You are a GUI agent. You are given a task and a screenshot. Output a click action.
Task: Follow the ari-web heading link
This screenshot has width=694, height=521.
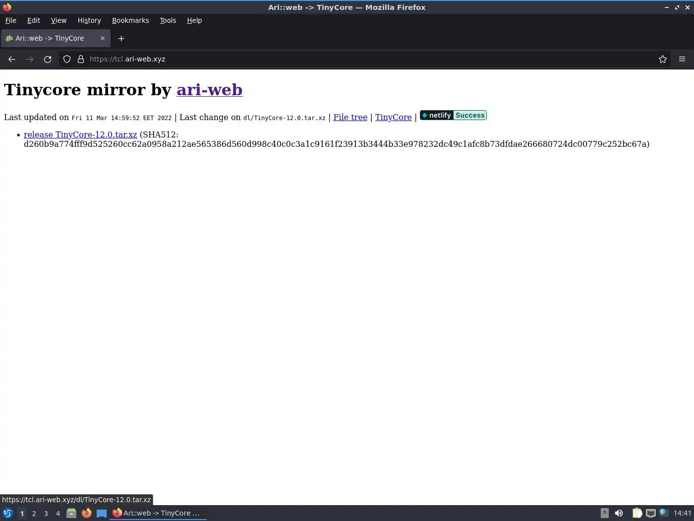[x=210, y=90]
